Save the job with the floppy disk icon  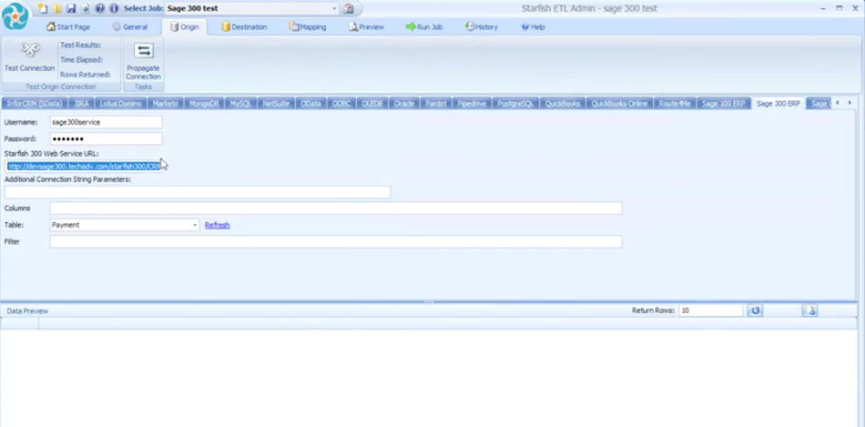coord(71,8)
